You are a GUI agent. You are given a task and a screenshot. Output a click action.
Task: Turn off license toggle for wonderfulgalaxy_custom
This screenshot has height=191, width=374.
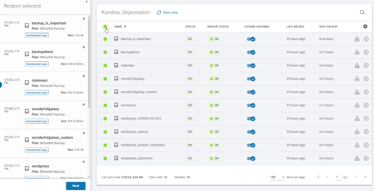[251, 92]
